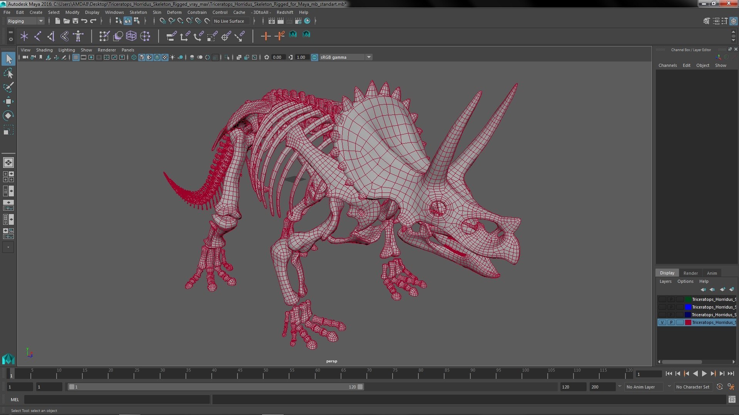Click the MEL command input field
The image size is (739, 415).
(117, 400)
